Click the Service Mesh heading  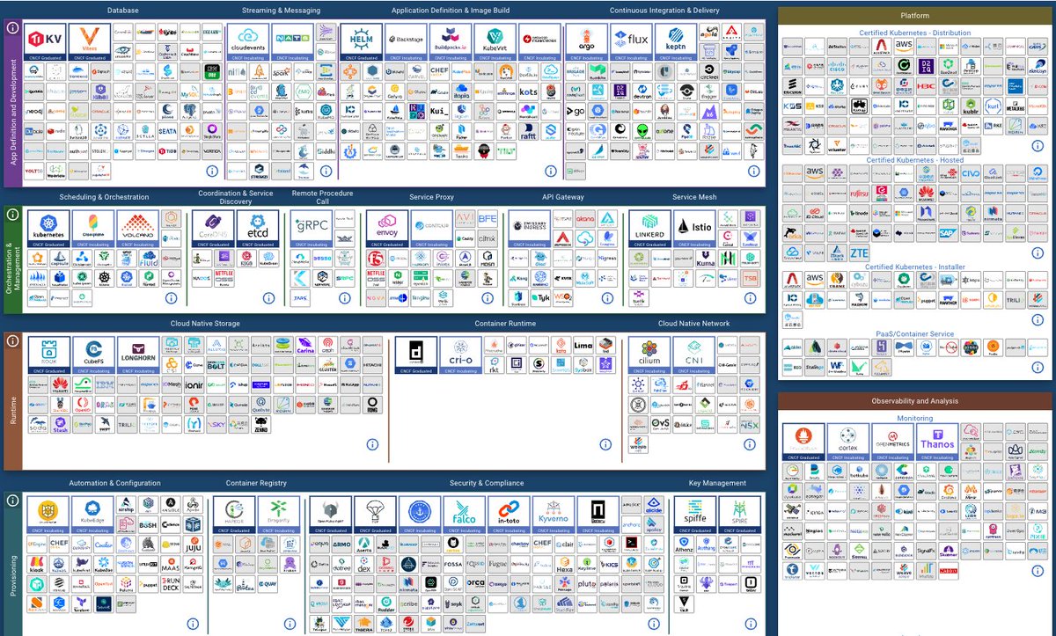[x=695, y=197]
